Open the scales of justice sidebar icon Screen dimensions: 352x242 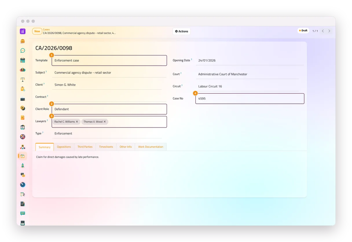(23, 79)
